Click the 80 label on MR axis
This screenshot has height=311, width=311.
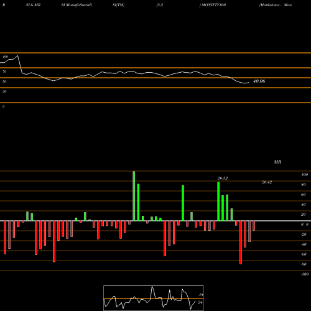(x=304, y=185)
